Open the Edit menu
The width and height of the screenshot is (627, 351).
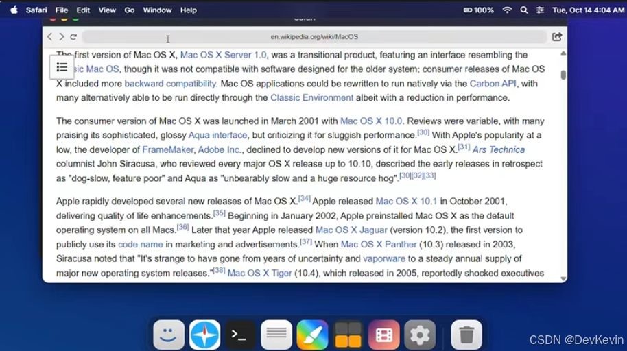[83, 10]
